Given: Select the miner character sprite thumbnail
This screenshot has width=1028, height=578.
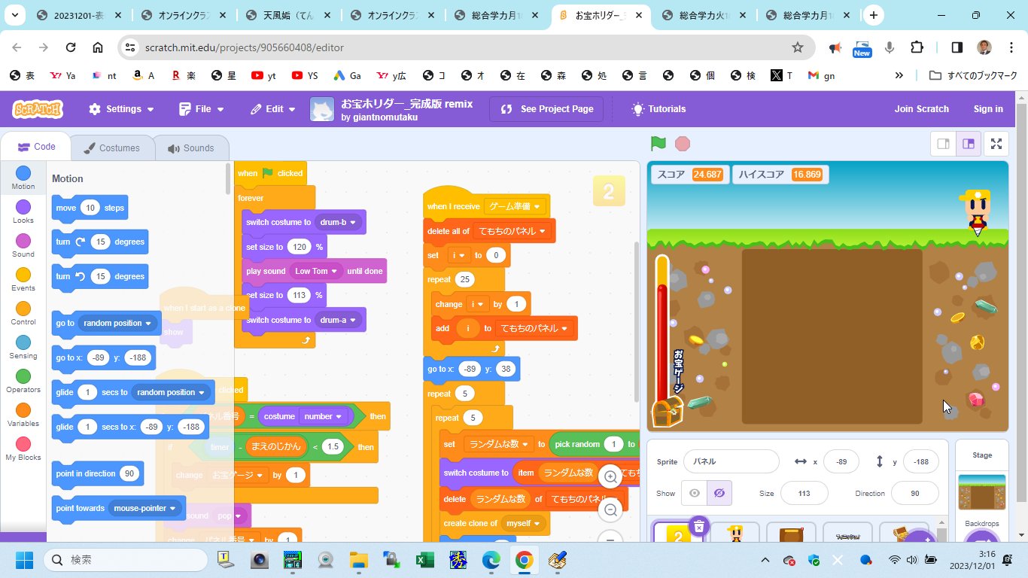Looking at the screenshot, I should click(x=735, y=534).
